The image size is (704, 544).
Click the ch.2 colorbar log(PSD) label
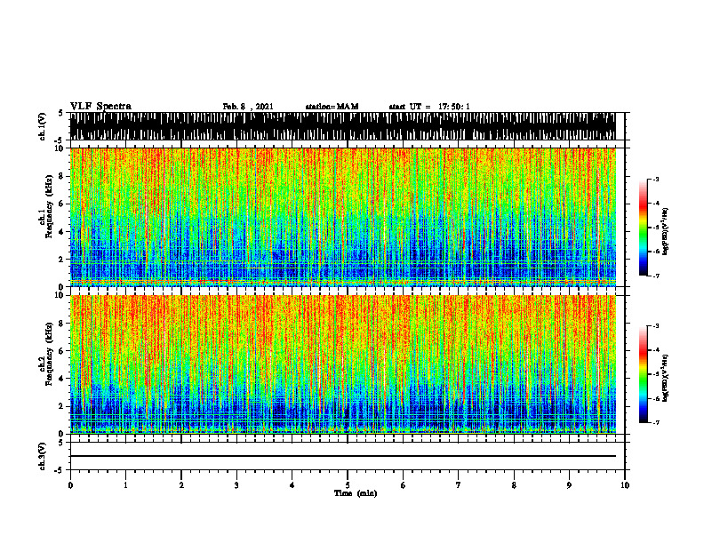point(665,378)
